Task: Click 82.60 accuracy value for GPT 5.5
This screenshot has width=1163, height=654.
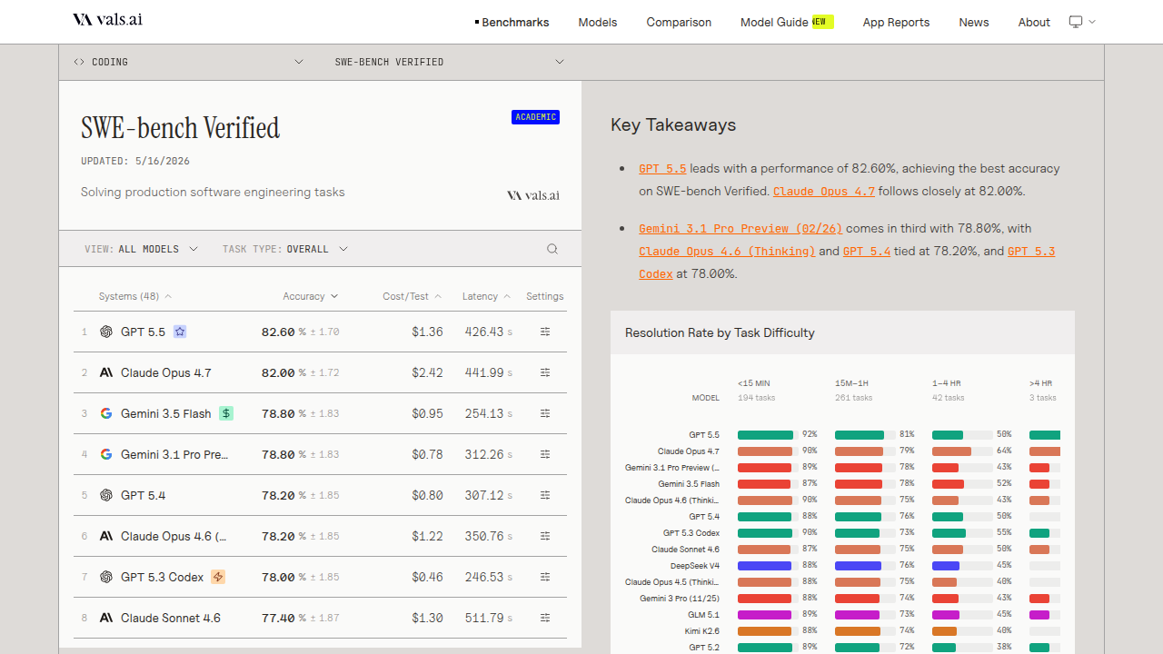Action: (x=278, y=332)
